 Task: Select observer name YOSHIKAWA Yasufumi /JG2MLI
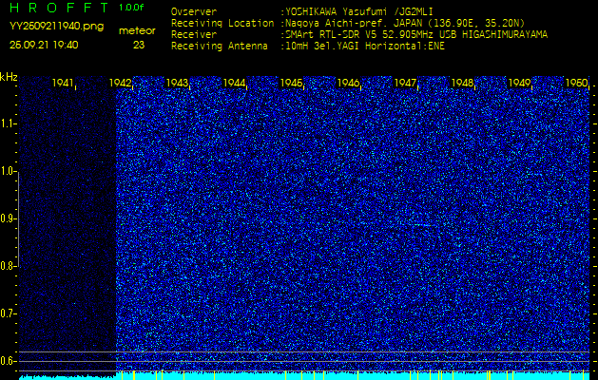pos(359,12)
